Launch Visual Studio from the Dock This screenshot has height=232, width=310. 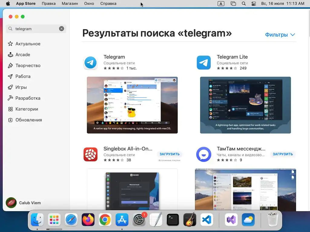click(231, 220)
